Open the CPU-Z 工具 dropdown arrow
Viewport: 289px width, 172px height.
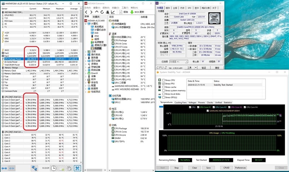pos(196,68)
